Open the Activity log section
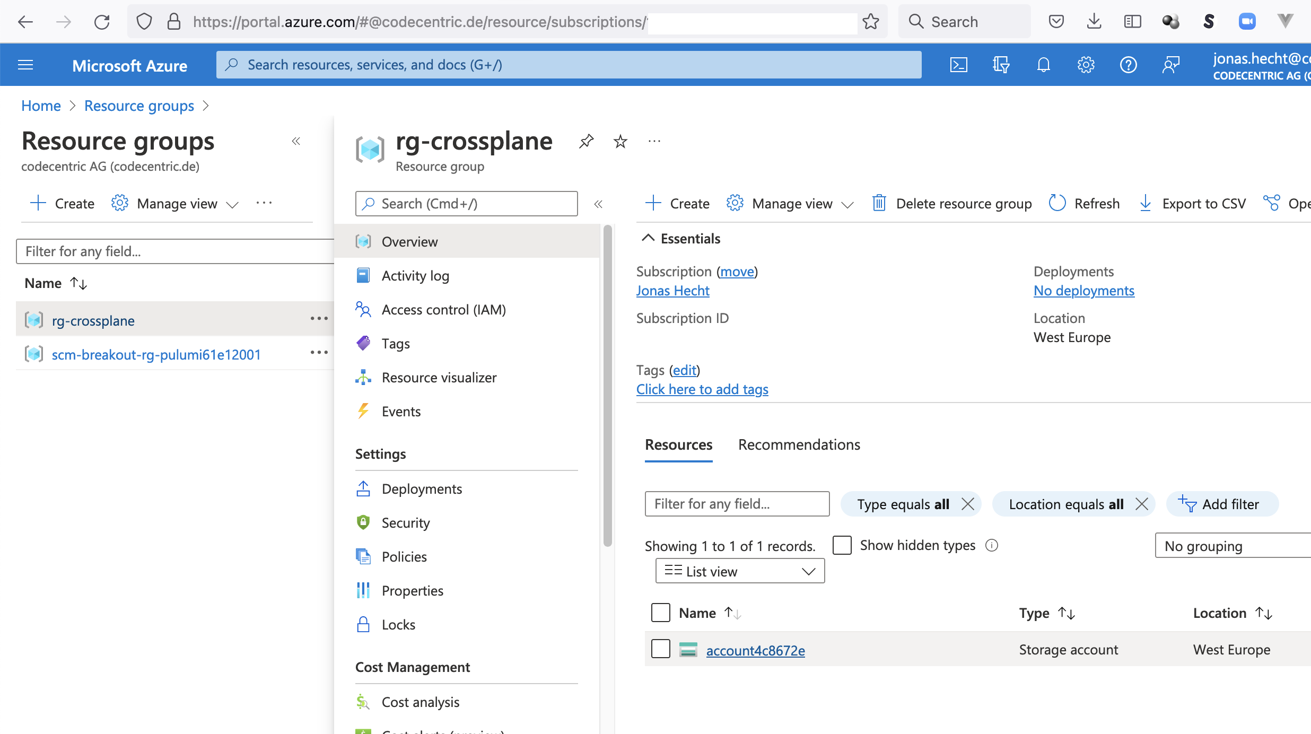Image resolution: width=1311 pixels, height=734 pixels. pyautogui.click(x=415, y=275)
